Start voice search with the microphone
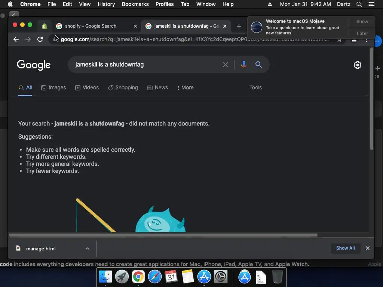 pos(243,65)
